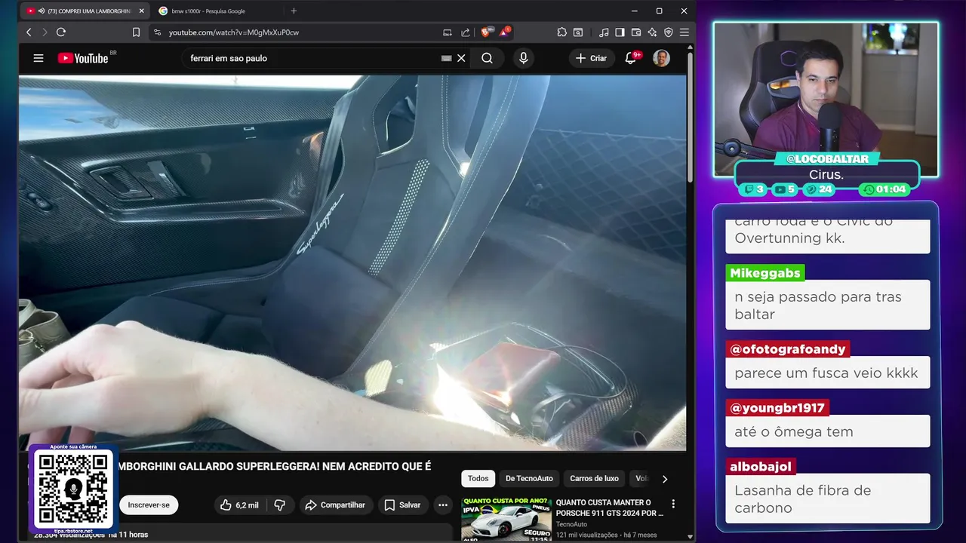Open the YouTube guide hamburger menu
Screen dimensions: 966x543
tap(38, 58)
